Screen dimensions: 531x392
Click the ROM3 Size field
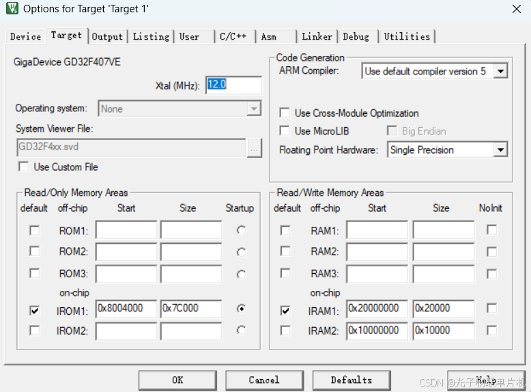(x=191, y=274)
